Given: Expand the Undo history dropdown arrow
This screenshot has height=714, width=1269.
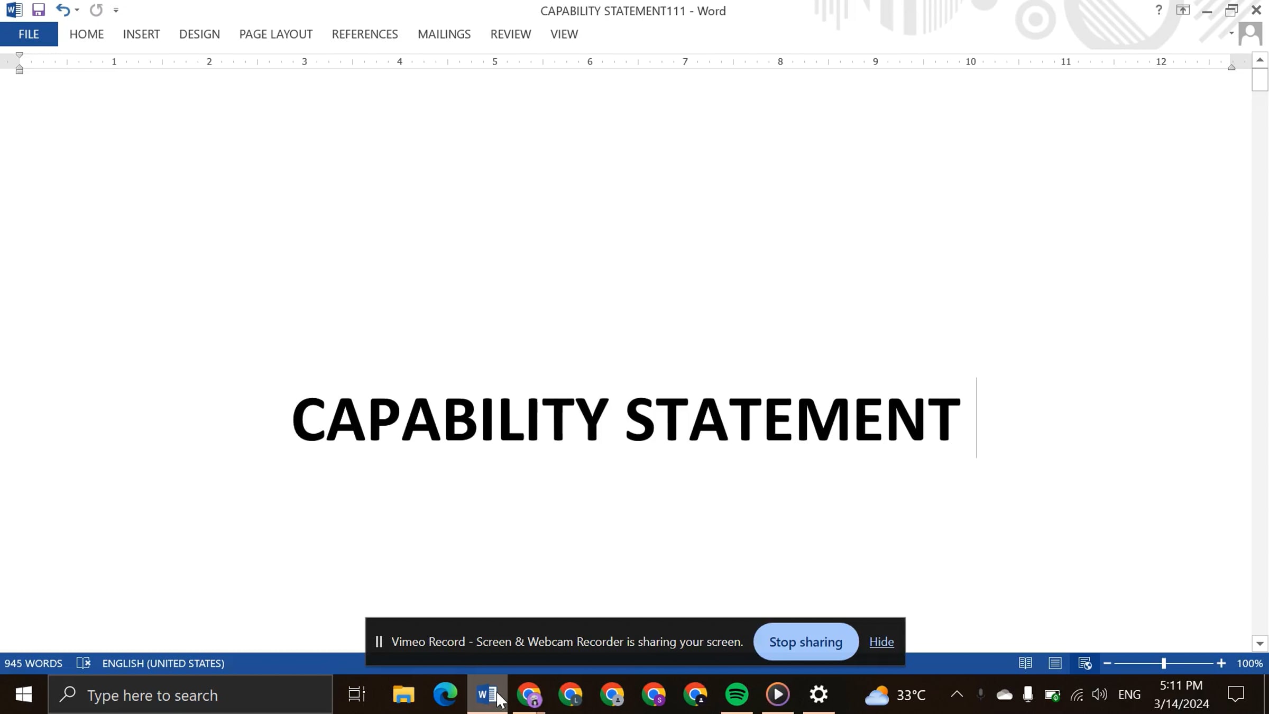Looking at the screenshot, I should click(x=77, y=10).
